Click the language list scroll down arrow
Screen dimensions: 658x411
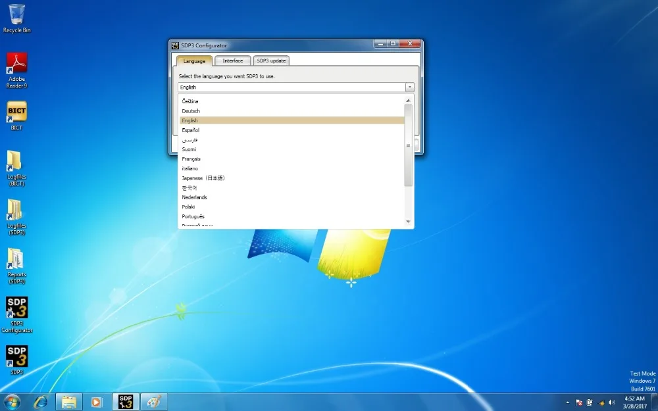[x=409, y=222]
